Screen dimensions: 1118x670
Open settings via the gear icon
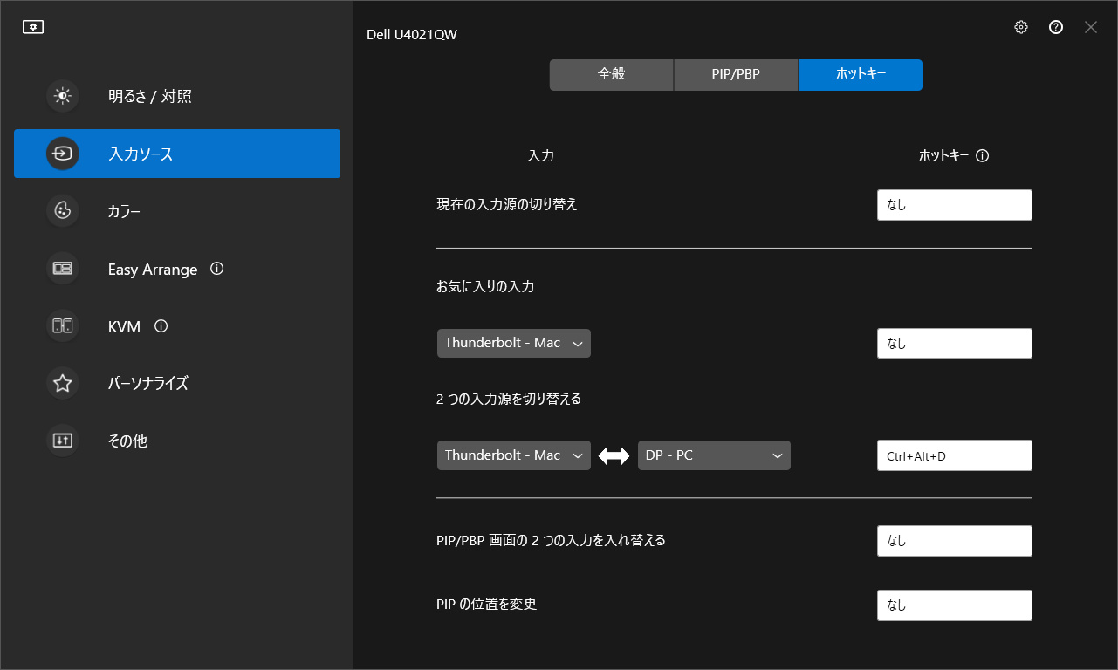pyautogui.click(x=1021, y=27)
